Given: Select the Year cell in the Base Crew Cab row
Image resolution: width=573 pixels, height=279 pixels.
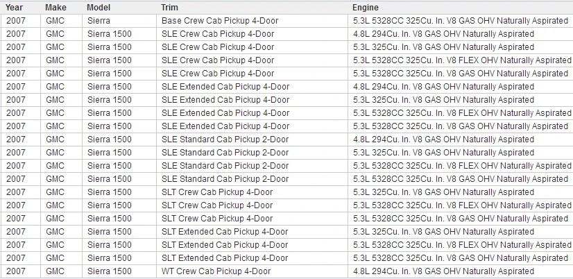Looking at the screenshot, I should click(x=21, y=21).
